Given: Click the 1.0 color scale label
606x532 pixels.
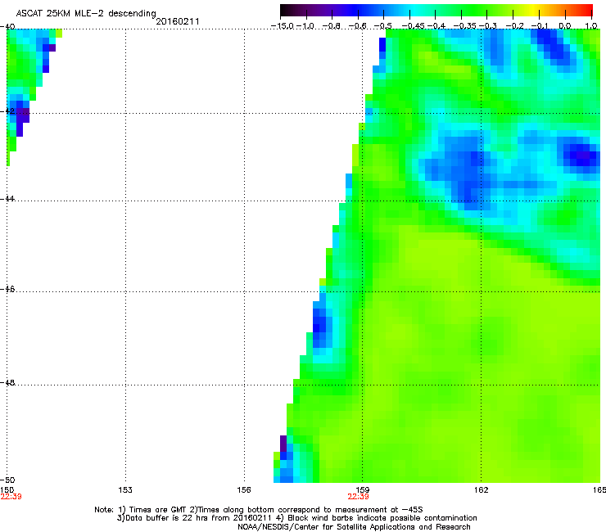Looking at the screenshot, I should tap(591, 26).
